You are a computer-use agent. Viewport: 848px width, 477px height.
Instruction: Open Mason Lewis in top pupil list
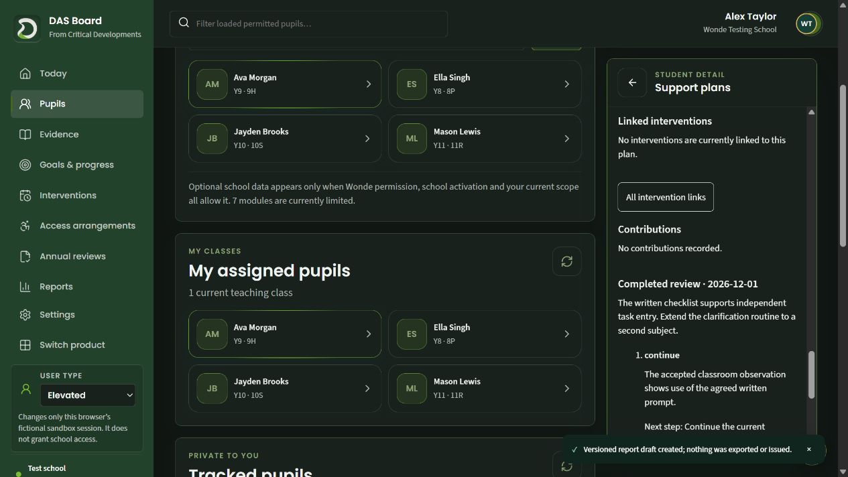[485, 139]
